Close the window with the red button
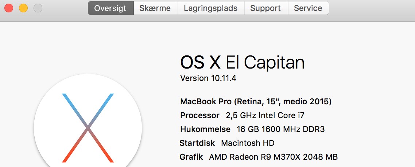 9,8
